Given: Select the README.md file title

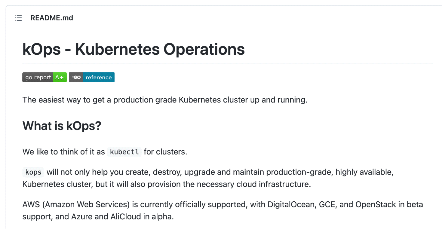Looking at the screenshot, I should [x=52, y=18].
